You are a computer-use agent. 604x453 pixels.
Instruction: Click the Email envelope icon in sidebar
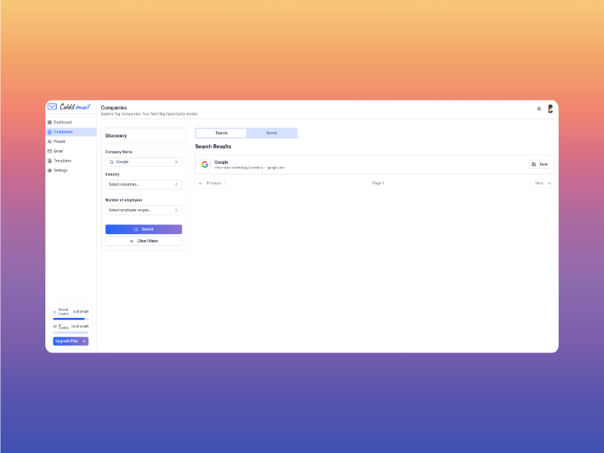[50, 151]
